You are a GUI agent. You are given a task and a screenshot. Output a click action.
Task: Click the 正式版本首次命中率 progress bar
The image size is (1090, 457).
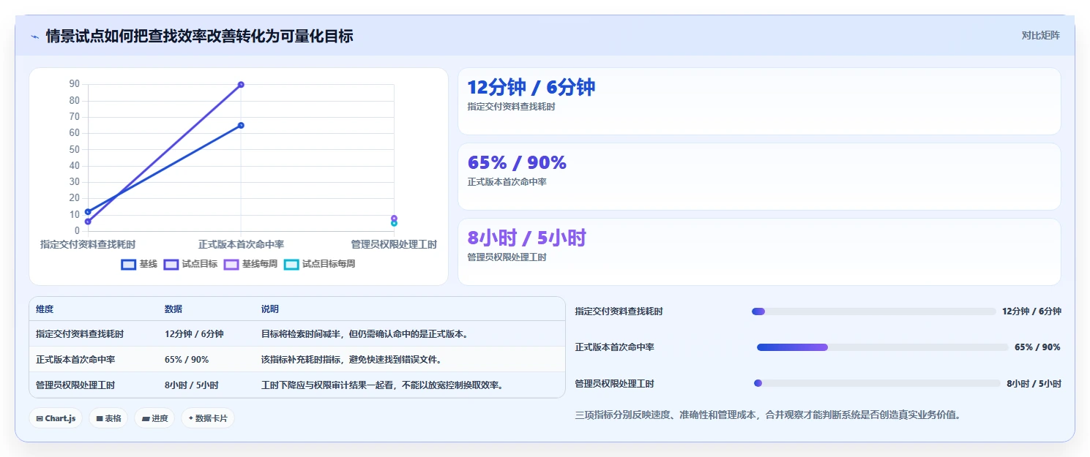[883, 347]
